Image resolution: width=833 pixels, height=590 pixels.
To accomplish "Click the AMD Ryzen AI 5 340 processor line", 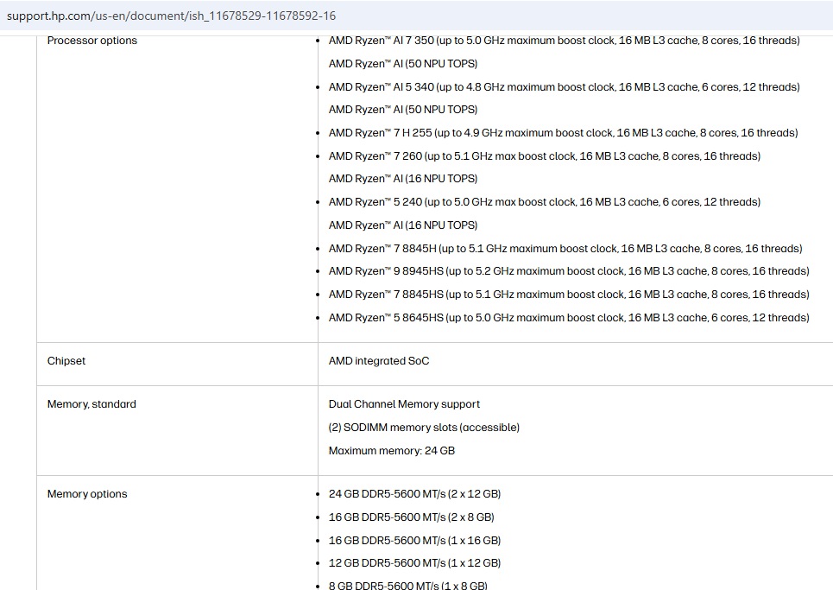I will click(565, 87).
